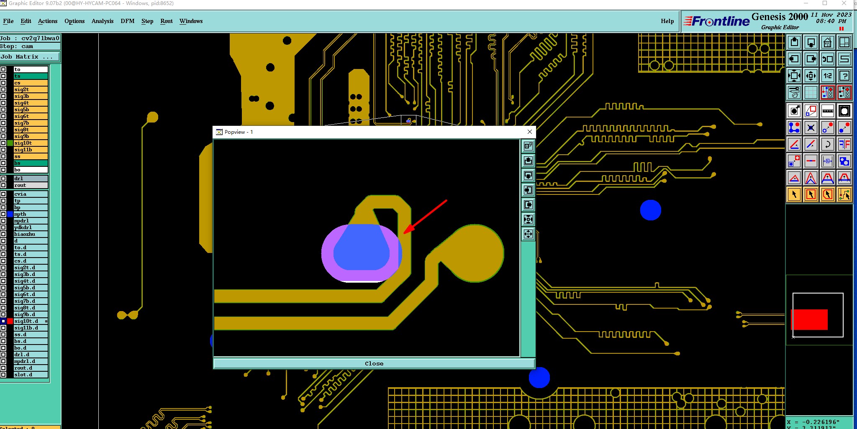Toggle checkbox for layer sig10t.d
Screen dimensions: 857x429
(3, 321)
